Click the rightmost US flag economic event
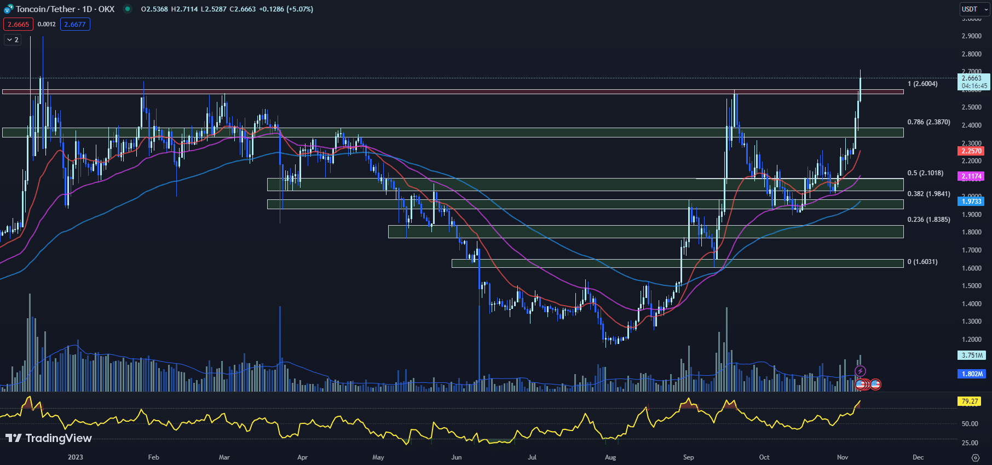The image size is (992, 465). click(x=875, y=384)
